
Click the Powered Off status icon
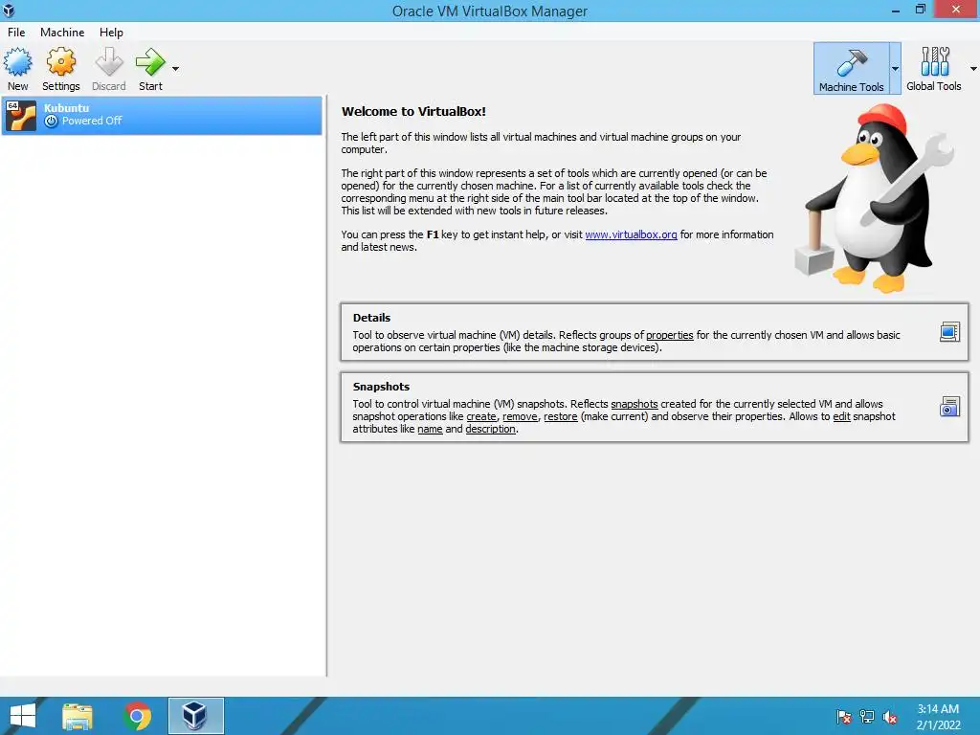tap(52, 122)
